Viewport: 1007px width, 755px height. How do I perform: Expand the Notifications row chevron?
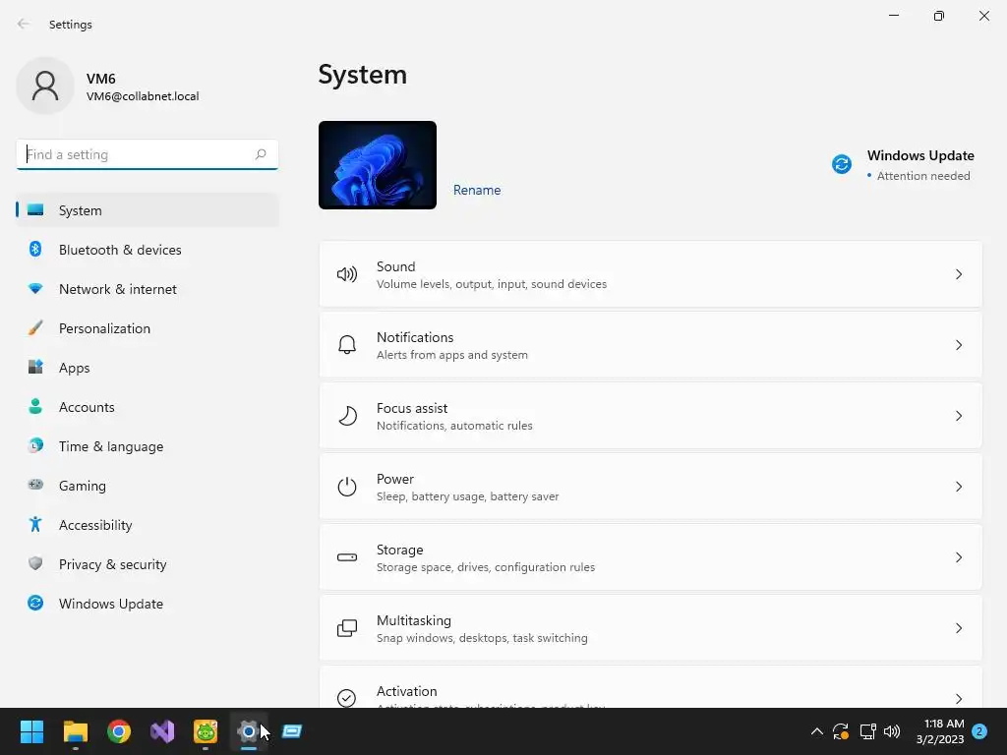(x=958, y=345)
